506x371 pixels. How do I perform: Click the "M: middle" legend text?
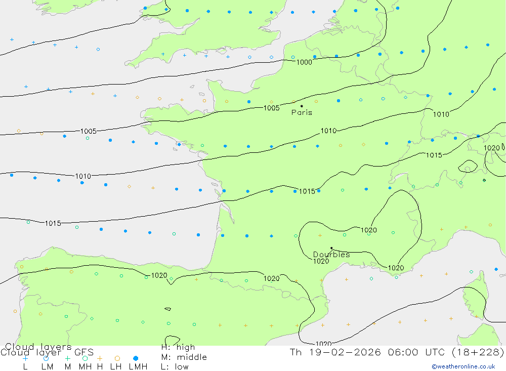click(x=184, y=357)
